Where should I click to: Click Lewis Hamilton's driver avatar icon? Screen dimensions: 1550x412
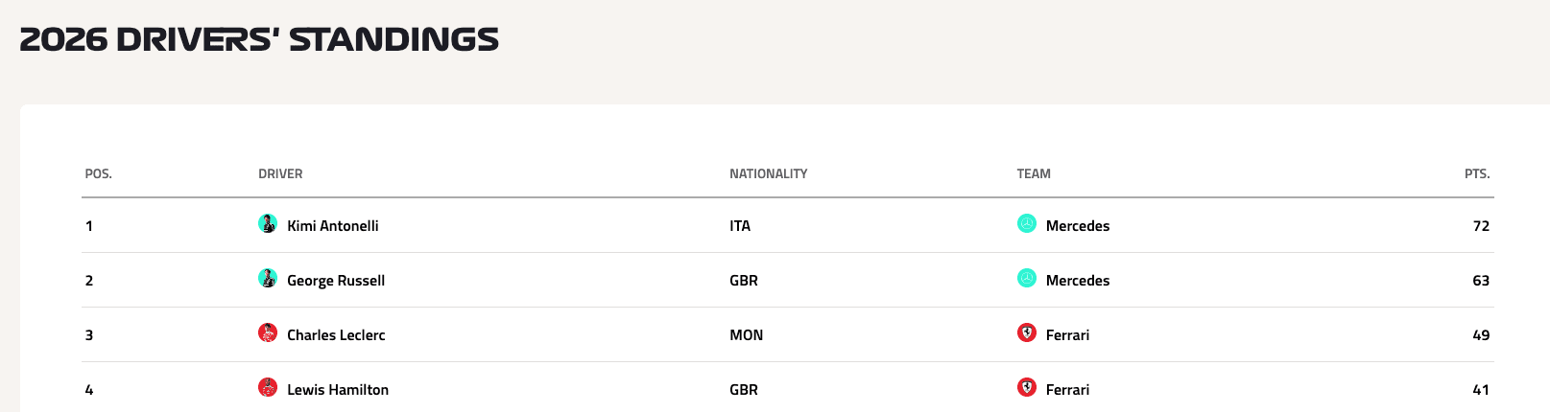click(268, 388)
